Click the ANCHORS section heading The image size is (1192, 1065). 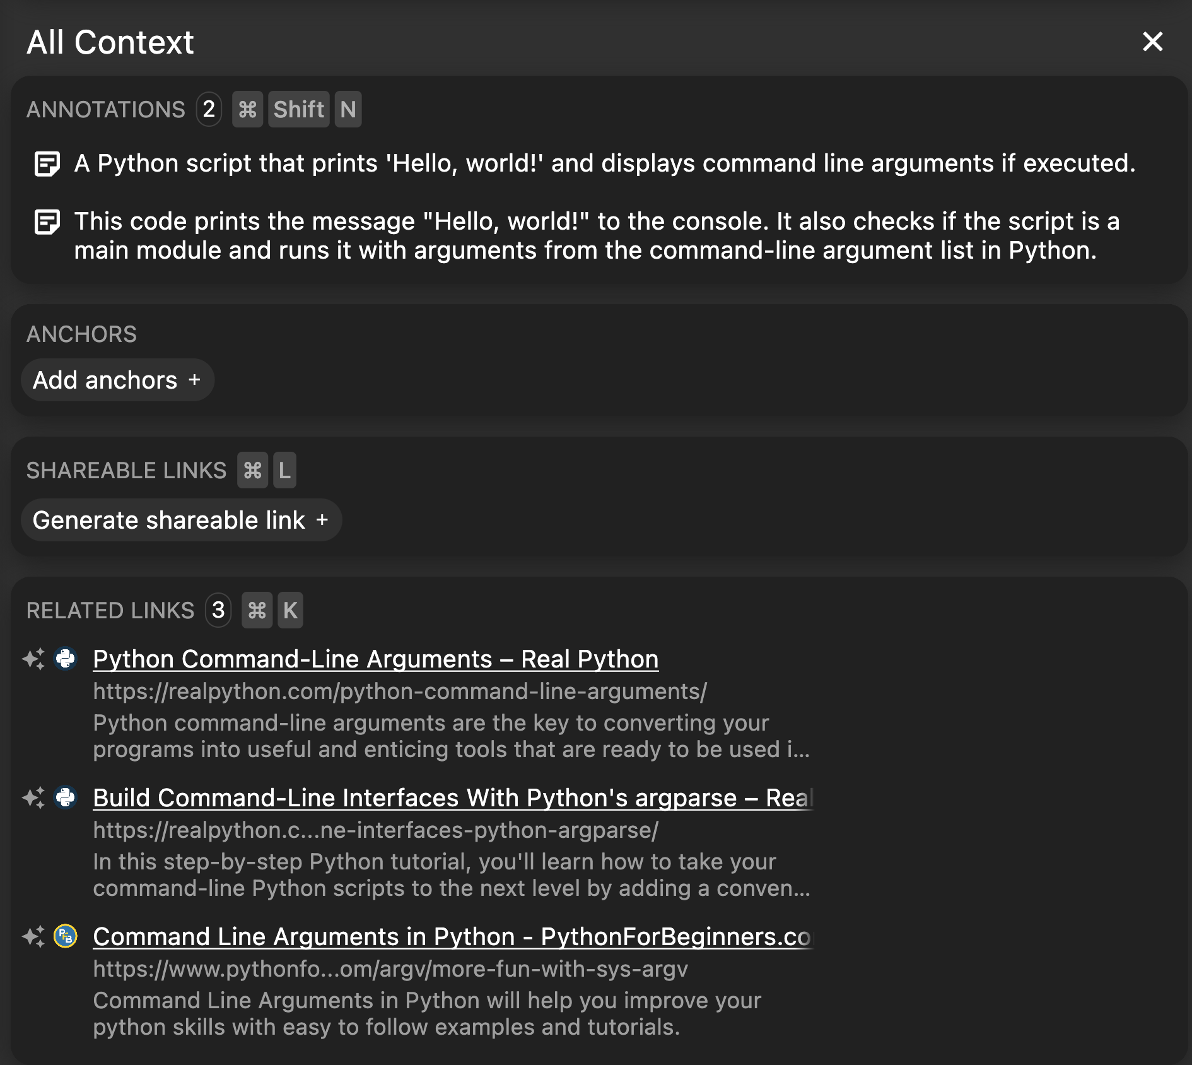coord(81,334)
